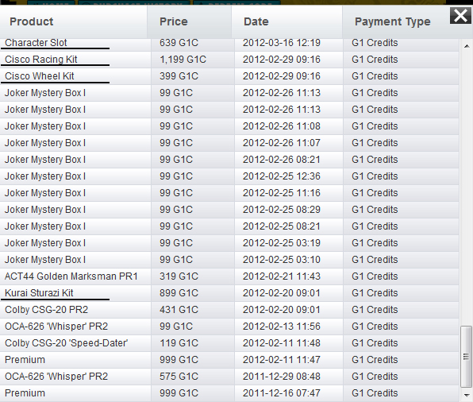Click the 1,199 G1C price cell
Screen dimensions: 473x402
[x=183, y=60]
